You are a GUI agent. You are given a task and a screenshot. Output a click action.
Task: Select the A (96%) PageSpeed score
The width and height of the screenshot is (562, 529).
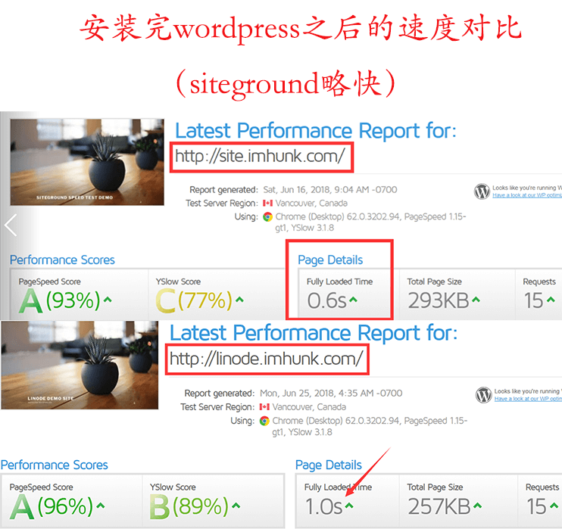coord(52,506)
